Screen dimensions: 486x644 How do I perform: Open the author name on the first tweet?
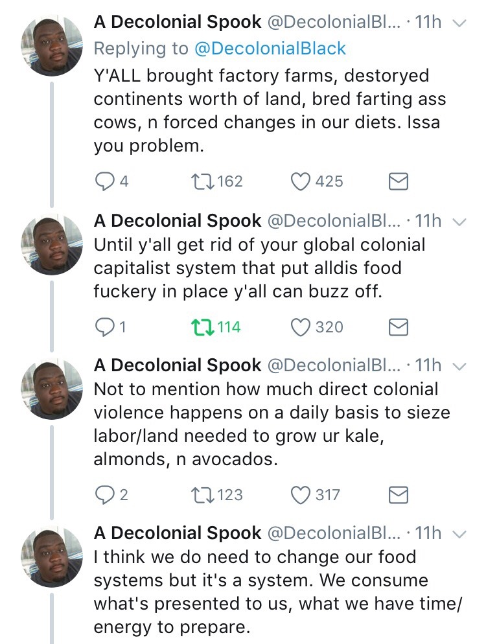(177, 22)
